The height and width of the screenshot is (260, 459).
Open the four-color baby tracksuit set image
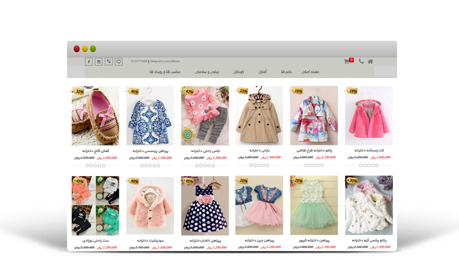[x=95, y=205]
